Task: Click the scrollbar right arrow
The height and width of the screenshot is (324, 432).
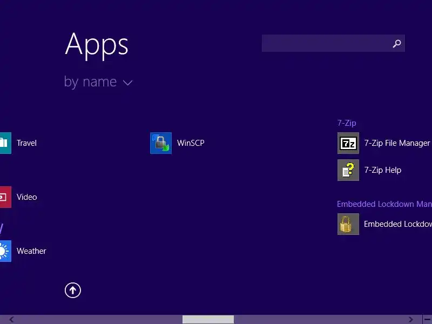Action: click(410, 320)
